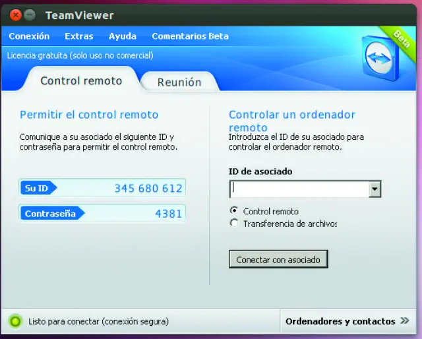Select the Control remoto radio option

[233, 211]
